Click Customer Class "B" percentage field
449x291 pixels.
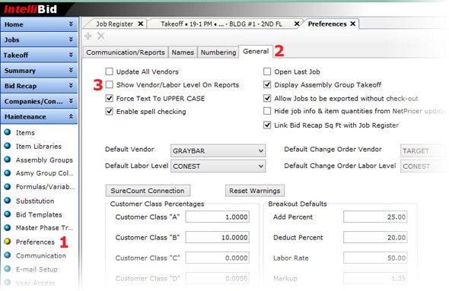218,237
